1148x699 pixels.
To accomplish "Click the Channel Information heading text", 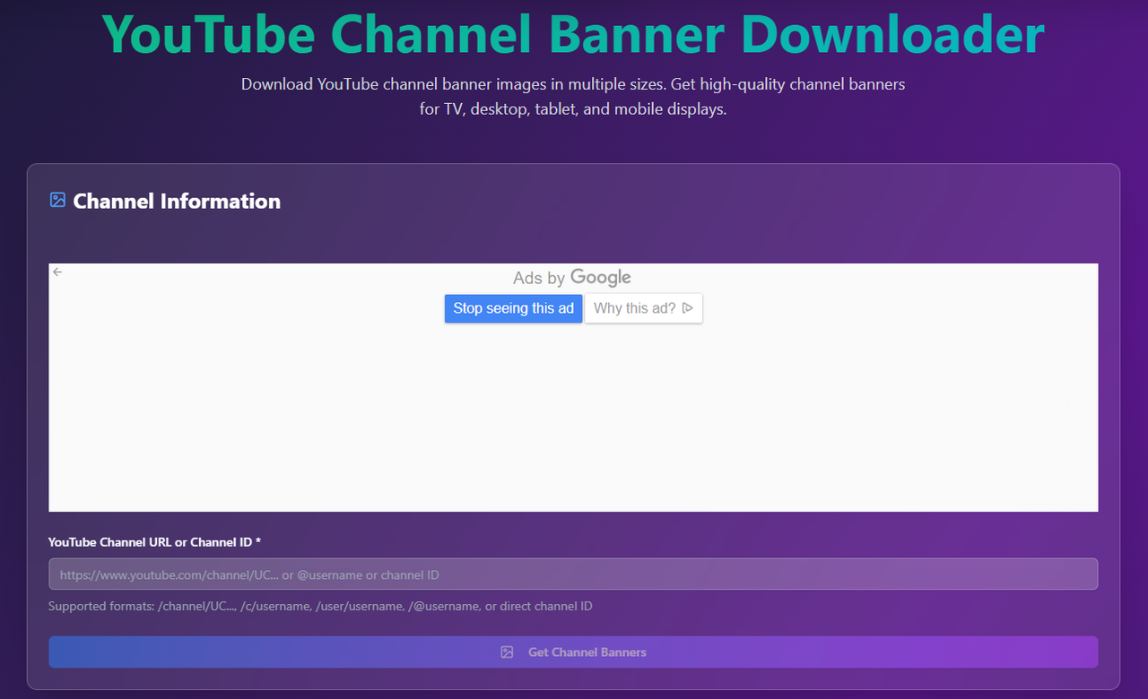I will (x=177, y=201).
